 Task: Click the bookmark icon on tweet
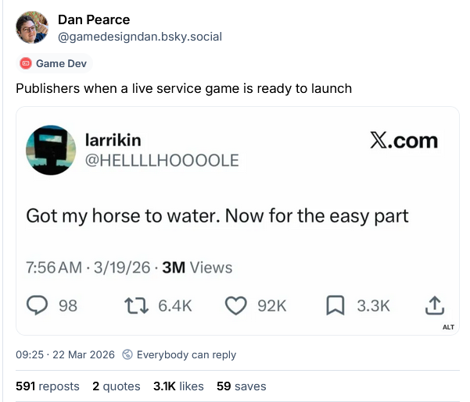pyautogui.click(x=335, y=305)
